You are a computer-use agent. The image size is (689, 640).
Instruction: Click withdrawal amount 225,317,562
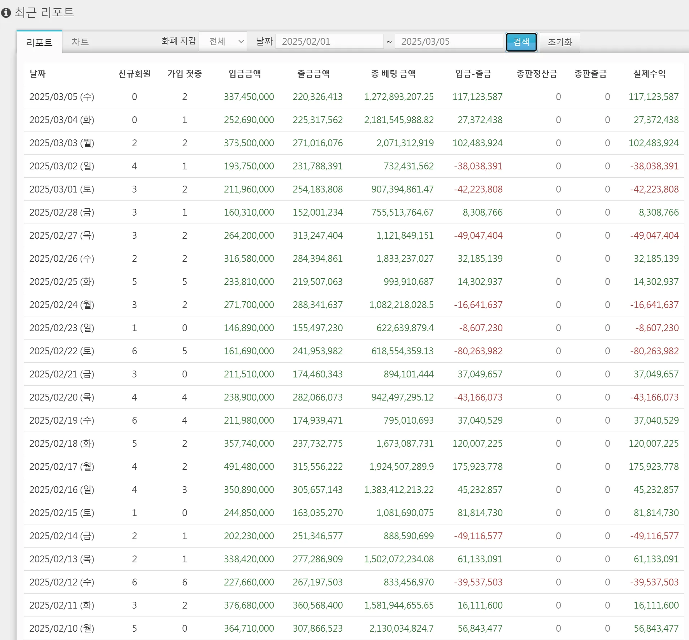pyautogui.click(x=317, y=120)
